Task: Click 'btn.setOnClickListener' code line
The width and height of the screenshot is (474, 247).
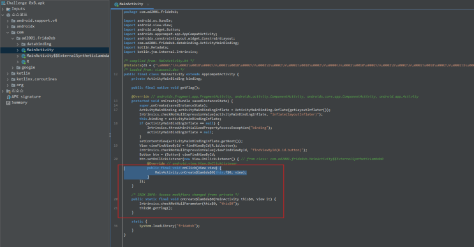Action: [x=261, y=159]
